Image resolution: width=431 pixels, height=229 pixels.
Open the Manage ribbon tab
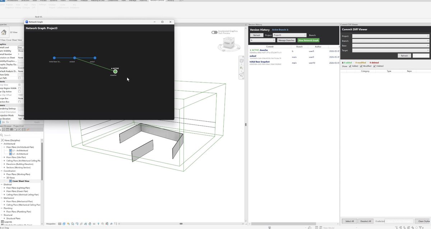[133, 1]
